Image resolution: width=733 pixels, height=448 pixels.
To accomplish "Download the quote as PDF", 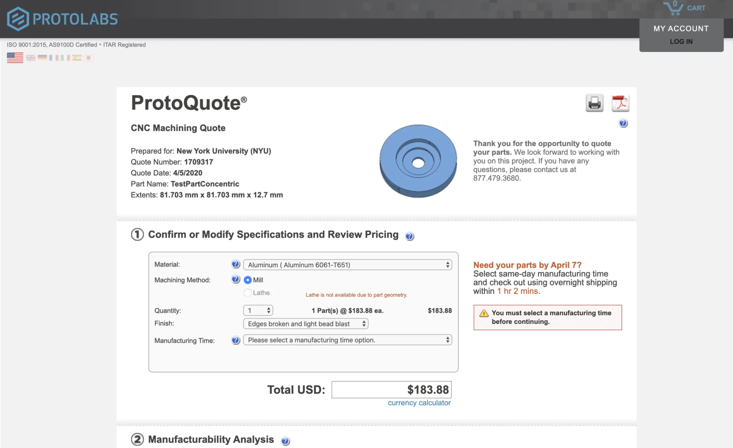I will (x=620, y=103).
